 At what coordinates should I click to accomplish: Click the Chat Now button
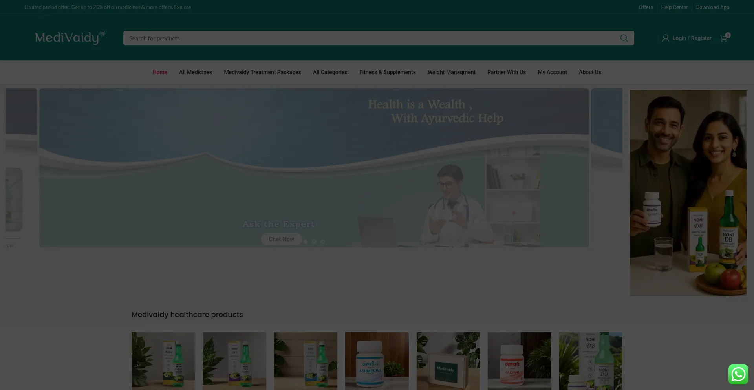281,239
